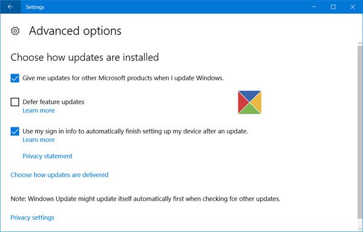Open the Privacy settings link
This screenshot has width=363, height=232.
(x=33, y=217)
